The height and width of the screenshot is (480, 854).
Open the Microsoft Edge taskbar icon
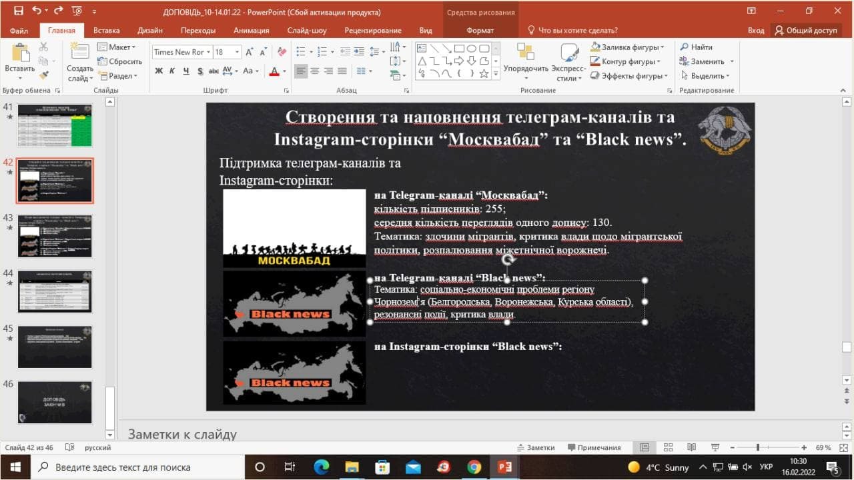click(x=321, y=467)
